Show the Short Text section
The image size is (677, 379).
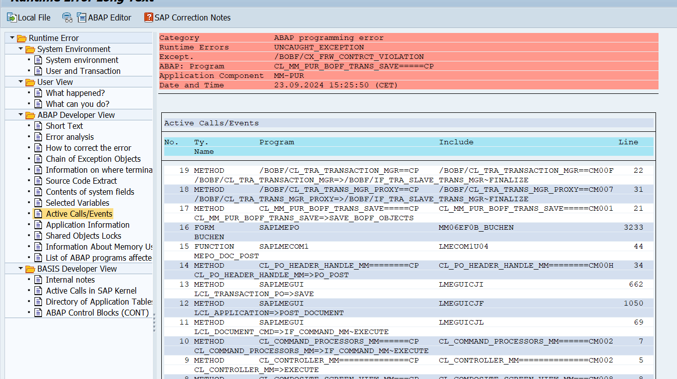point(64,126)
